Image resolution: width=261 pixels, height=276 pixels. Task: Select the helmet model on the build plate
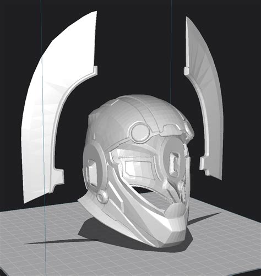(137, 171)
